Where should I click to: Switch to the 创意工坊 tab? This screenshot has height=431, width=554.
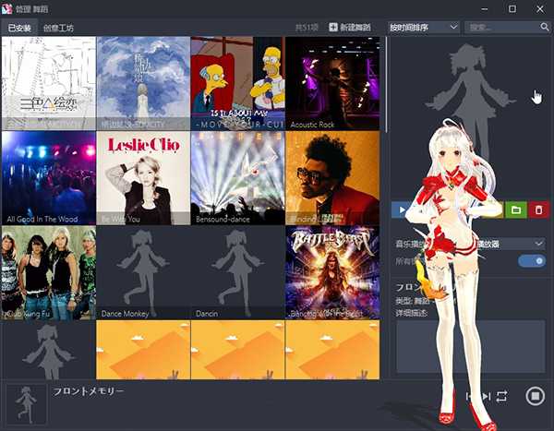coord(57,29)
